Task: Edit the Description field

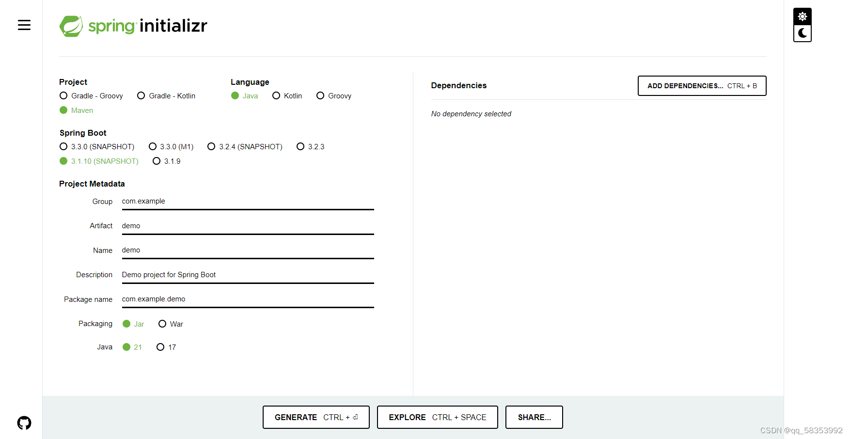Action: click(248, 275)
